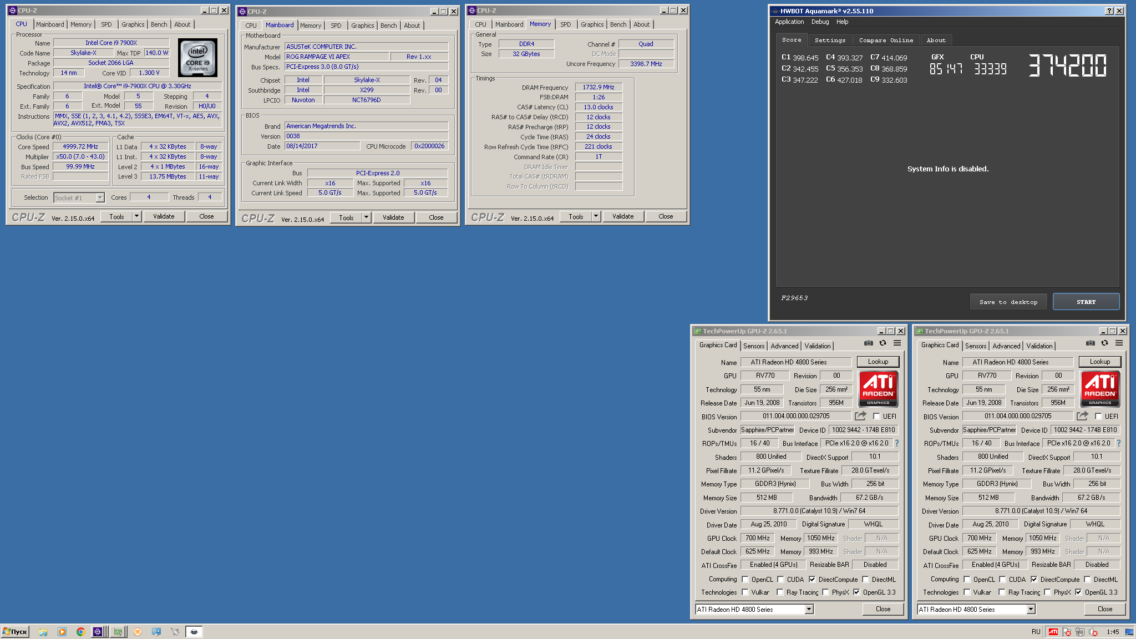Toggle Vulkan checkbox in left GPU-Z

745,592
